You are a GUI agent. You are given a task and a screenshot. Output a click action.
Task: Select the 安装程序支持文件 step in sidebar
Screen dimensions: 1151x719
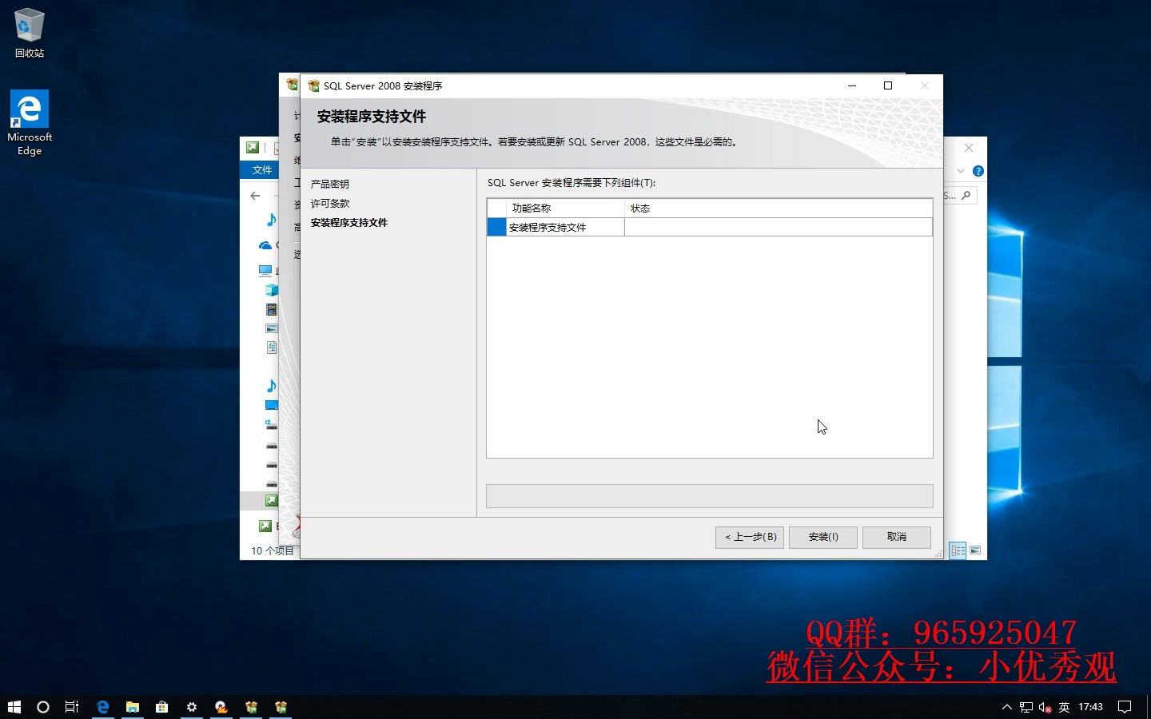click(x=349, y=222)
